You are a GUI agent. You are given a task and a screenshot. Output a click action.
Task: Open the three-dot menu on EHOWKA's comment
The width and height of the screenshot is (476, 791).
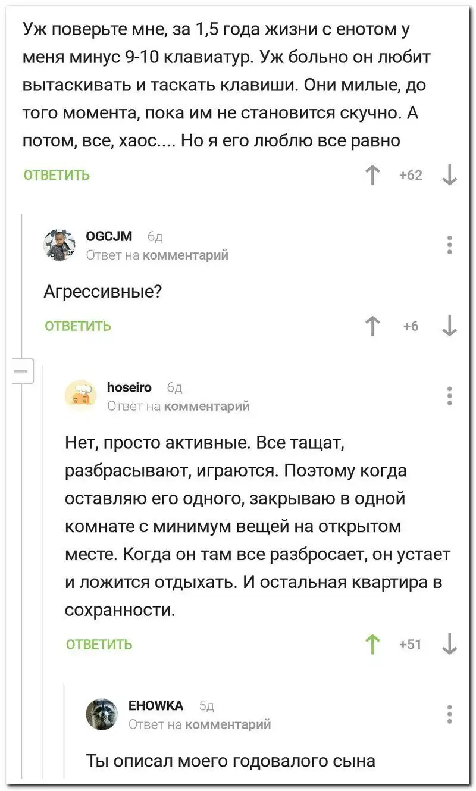click(x=450, y=714)
